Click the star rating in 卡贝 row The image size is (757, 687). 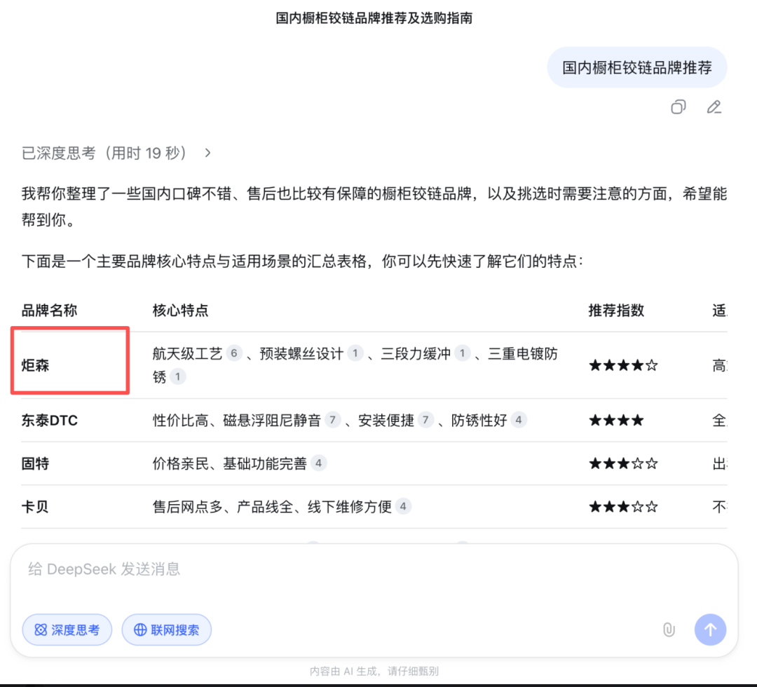pos(623,507)
